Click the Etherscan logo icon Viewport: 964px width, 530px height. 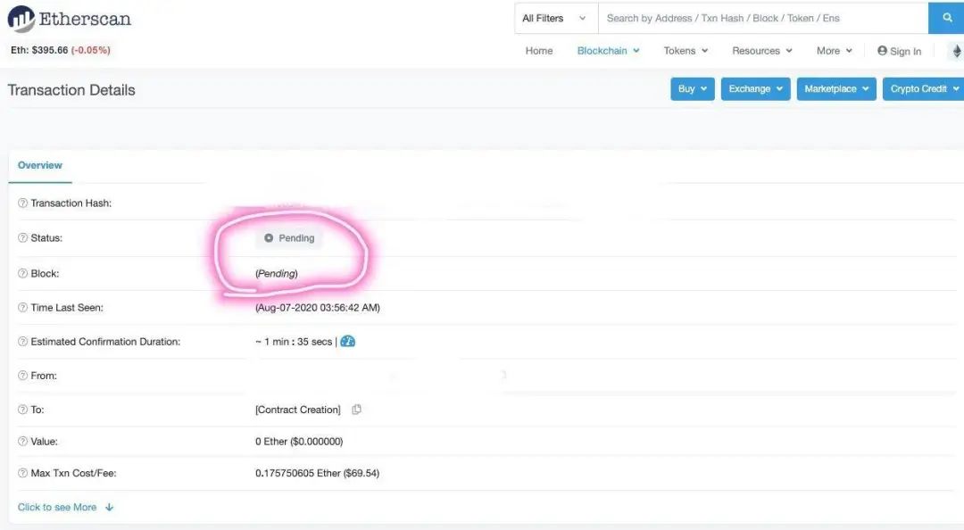[x=21, y=18]
